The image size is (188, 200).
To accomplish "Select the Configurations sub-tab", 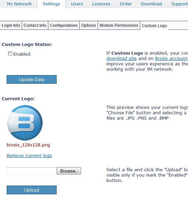I will tap(64, 25).
